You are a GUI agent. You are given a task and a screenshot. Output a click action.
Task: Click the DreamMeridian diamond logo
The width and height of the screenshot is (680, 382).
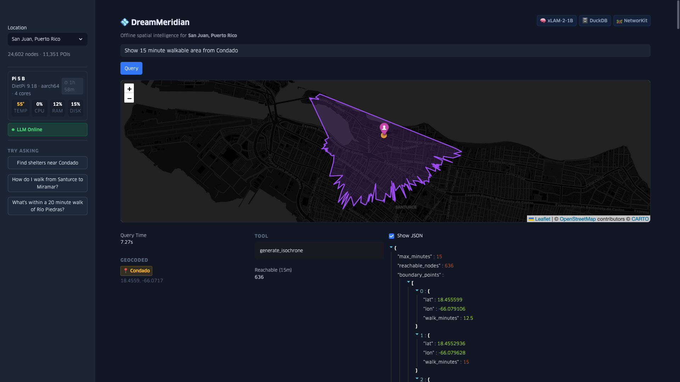tap(124, 22)
